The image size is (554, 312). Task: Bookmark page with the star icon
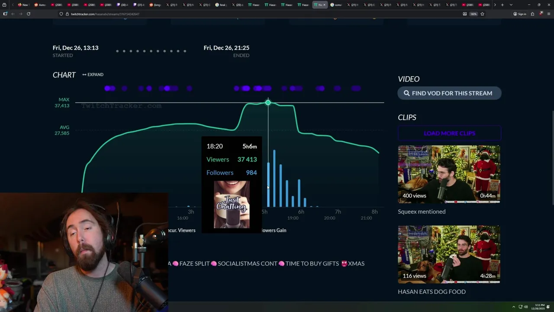pos(482,14)
